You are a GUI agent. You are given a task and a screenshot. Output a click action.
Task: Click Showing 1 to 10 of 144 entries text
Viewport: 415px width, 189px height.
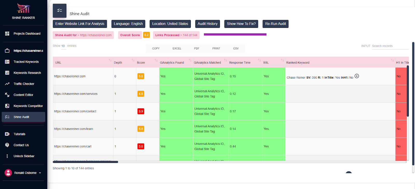(x=73, y=168)
